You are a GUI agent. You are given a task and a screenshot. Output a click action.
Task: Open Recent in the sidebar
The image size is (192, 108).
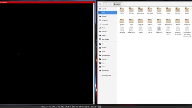[107, 9]
